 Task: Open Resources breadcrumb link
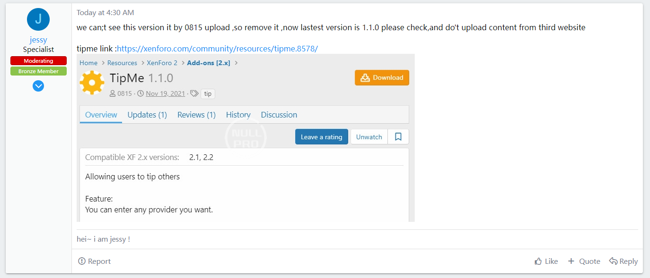122,63
